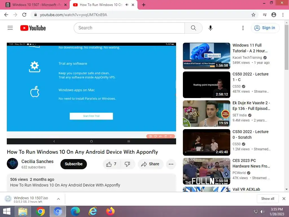Bookmark this page with star icon
The width and height of the screenshot is (289, 217).
253,15
